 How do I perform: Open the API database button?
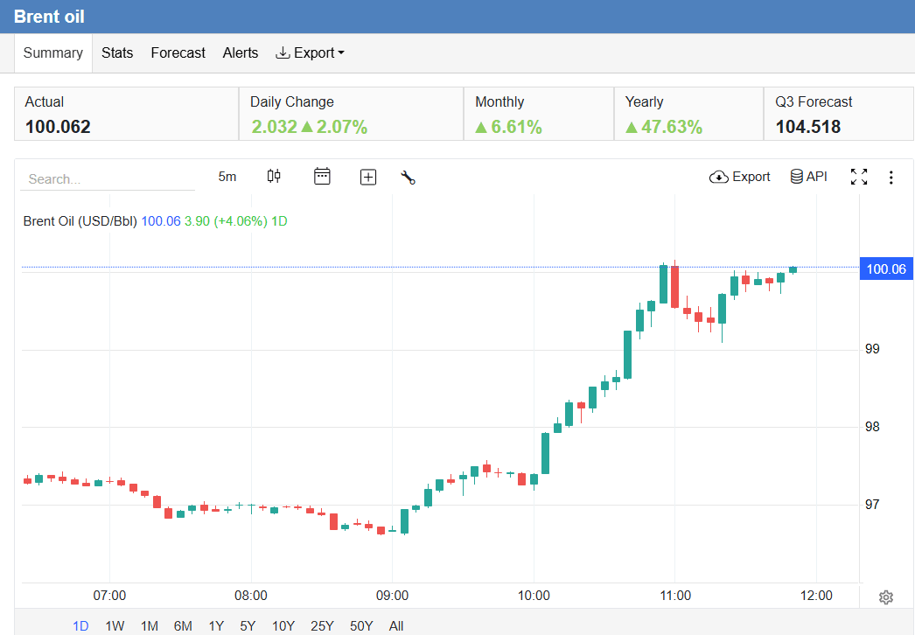pos(809,177)
